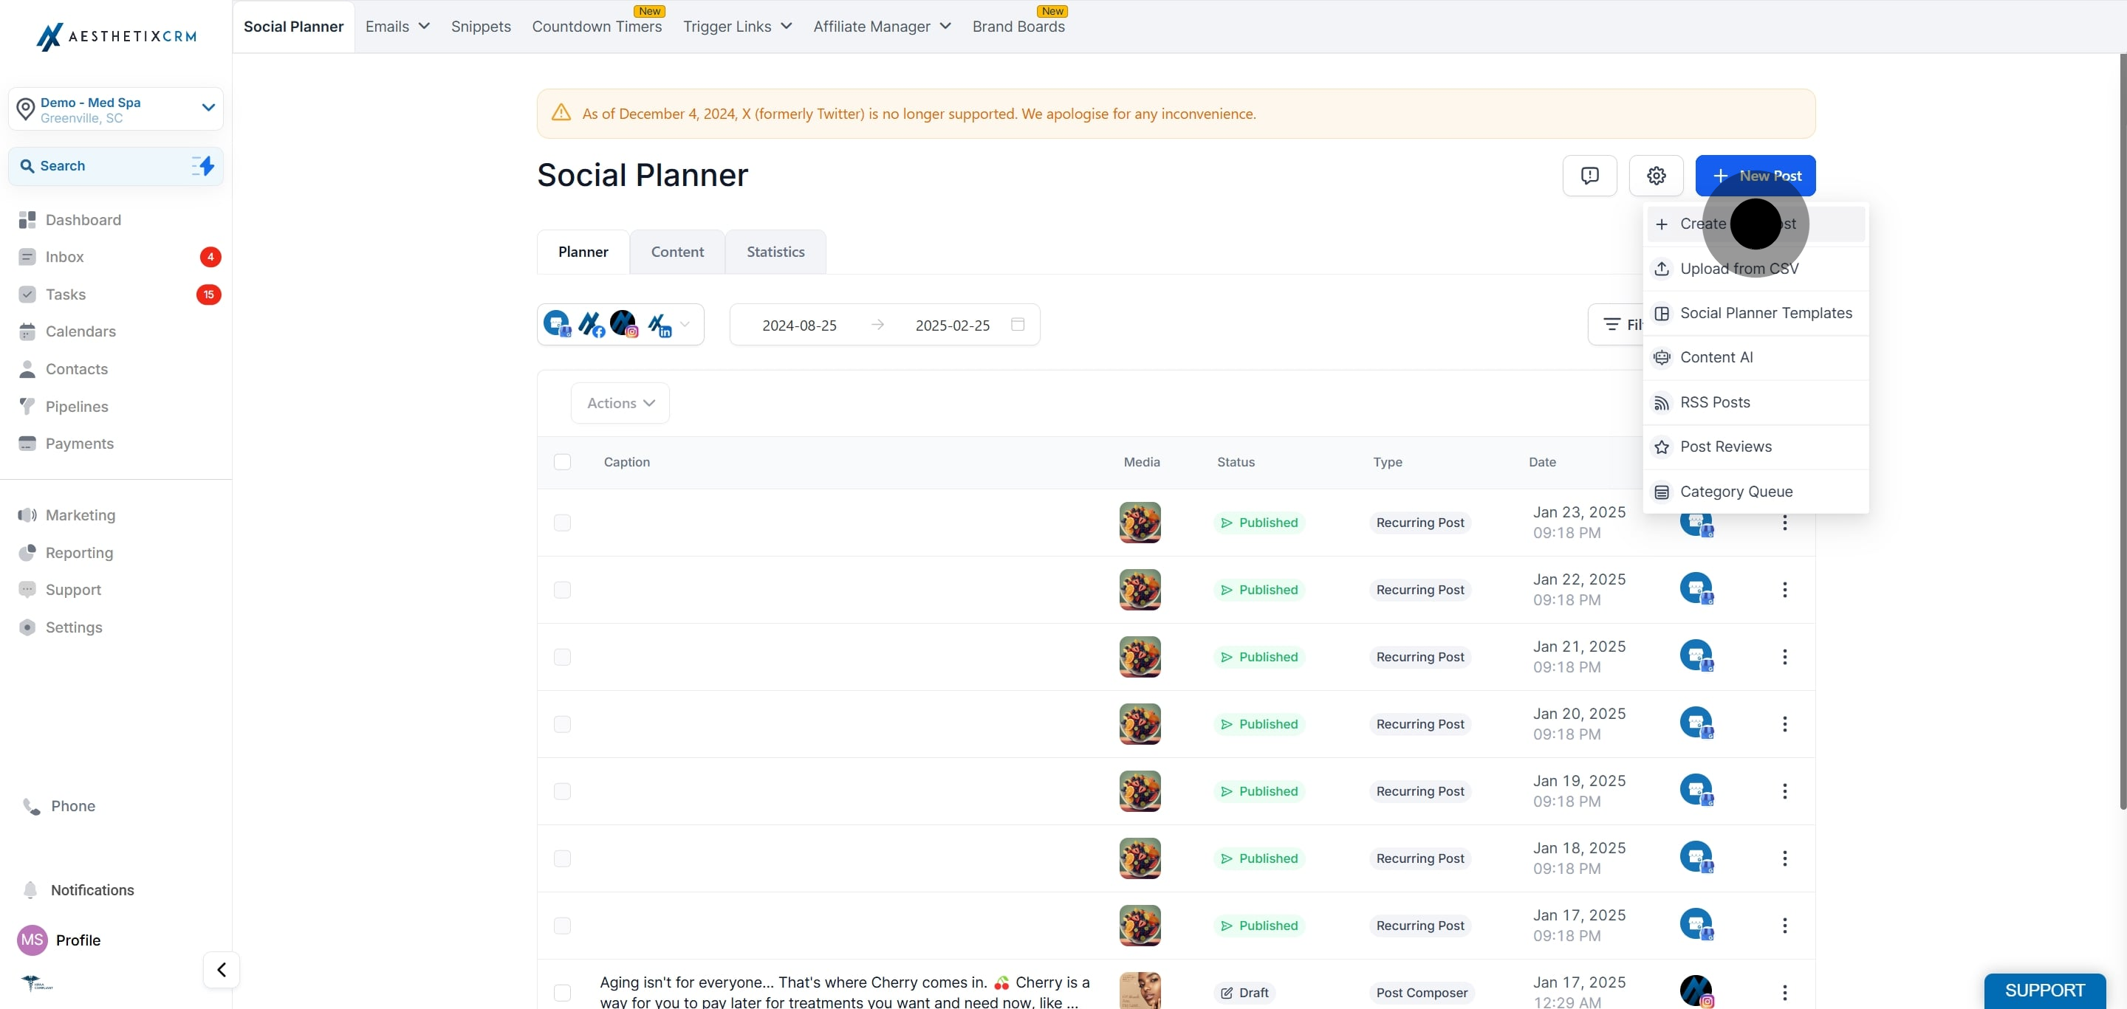
Task: Open the Social Planner settings gear icon
Action: tap(1656, 176)
